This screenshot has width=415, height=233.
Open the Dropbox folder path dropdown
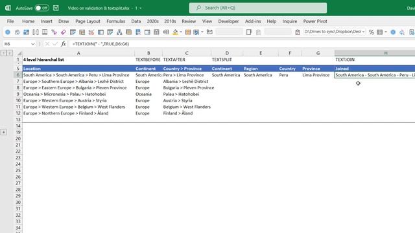(x=363, y=32)
